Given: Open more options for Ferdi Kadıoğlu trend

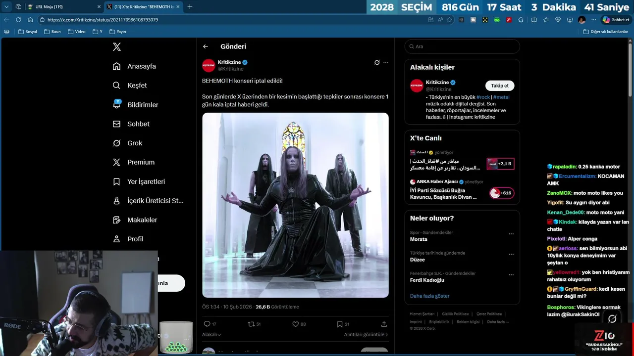Looking at the screenshot, I should coord(511,275).
